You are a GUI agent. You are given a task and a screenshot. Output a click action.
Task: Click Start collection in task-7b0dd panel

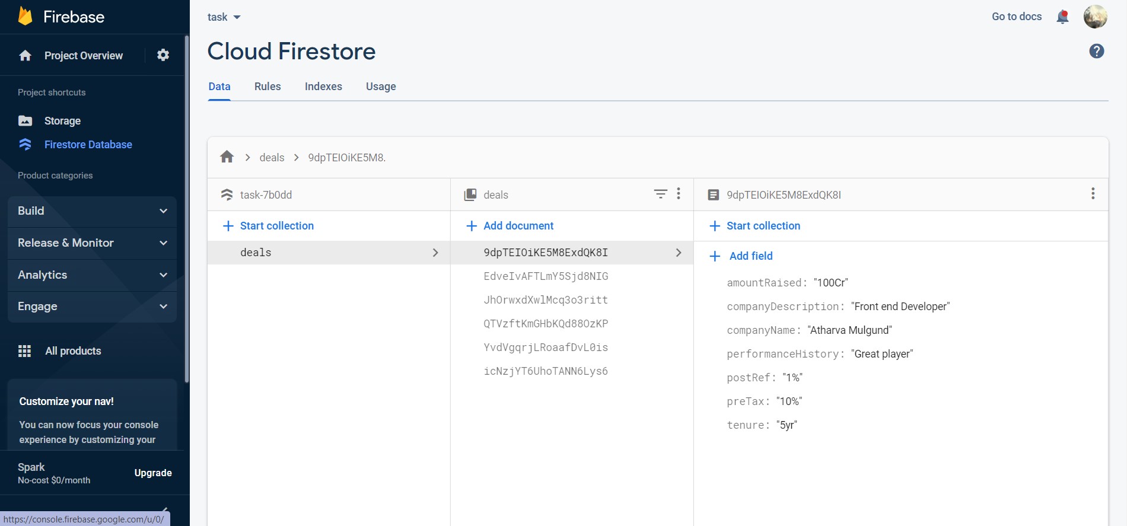pyautogui.click(x=277, y=226)
